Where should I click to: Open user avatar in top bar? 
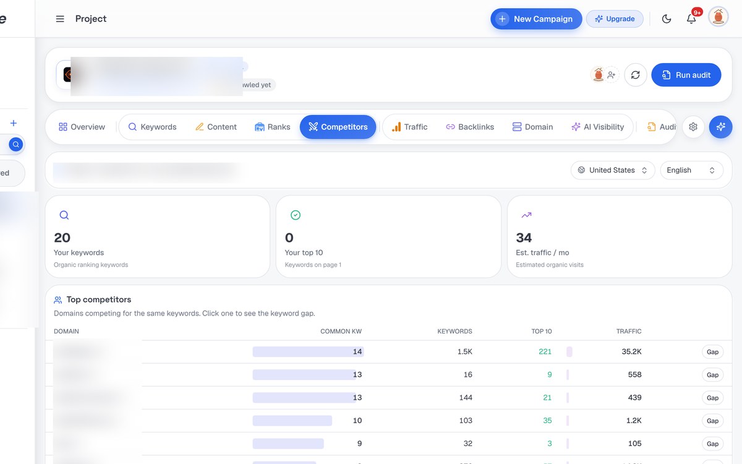coord(719,17)
